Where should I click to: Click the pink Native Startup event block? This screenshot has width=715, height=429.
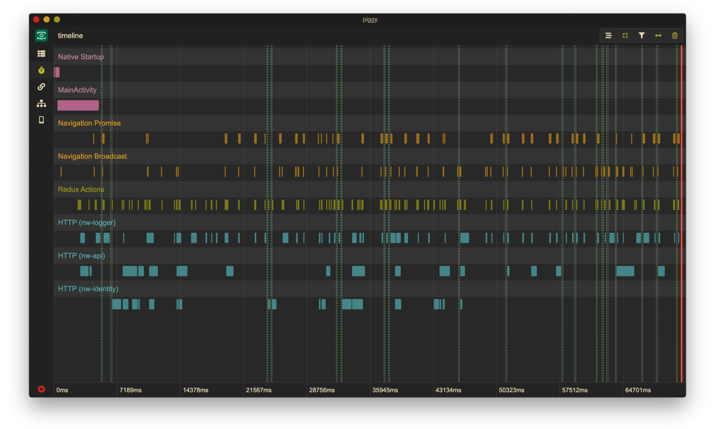click(57, 72)
